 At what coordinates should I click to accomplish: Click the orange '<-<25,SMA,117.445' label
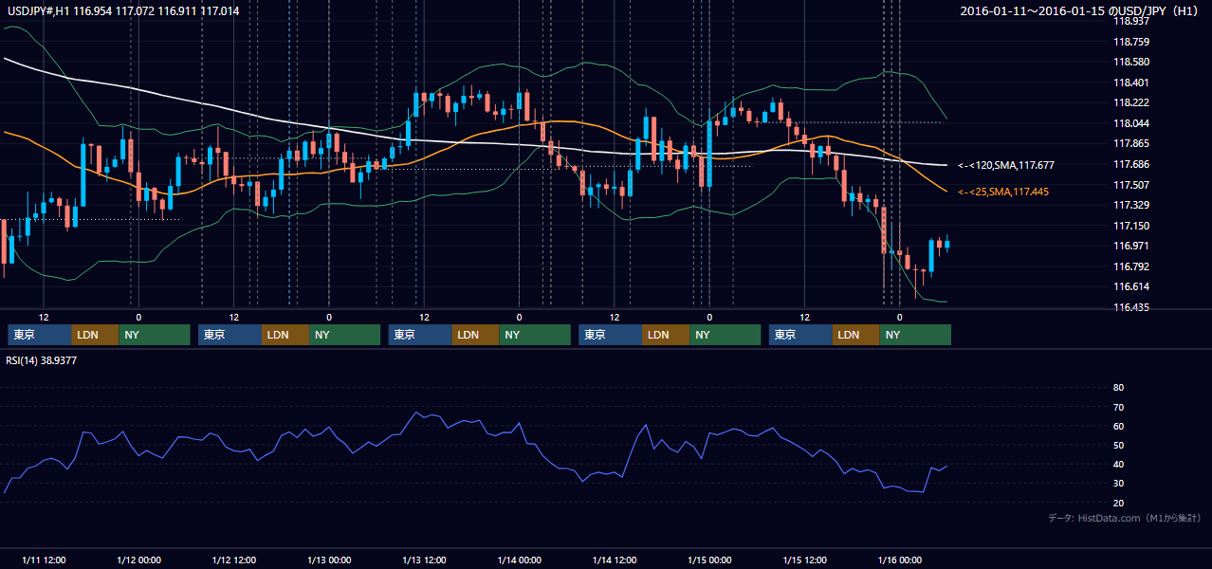[1003, 193]
